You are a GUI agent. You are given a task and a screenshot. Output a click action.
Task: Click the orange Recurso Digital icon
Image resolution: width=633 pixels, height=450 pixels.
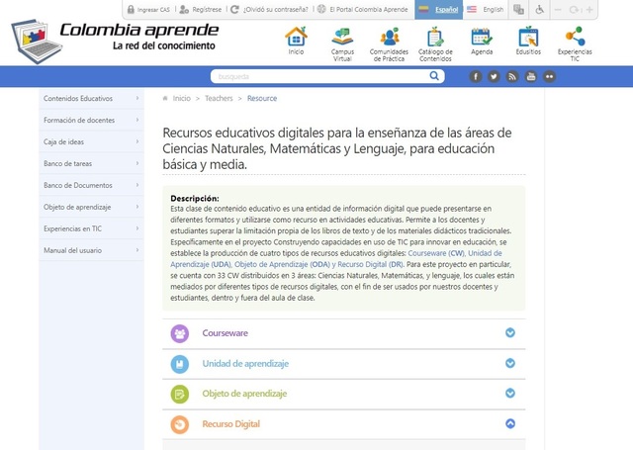tap(180, 424)
